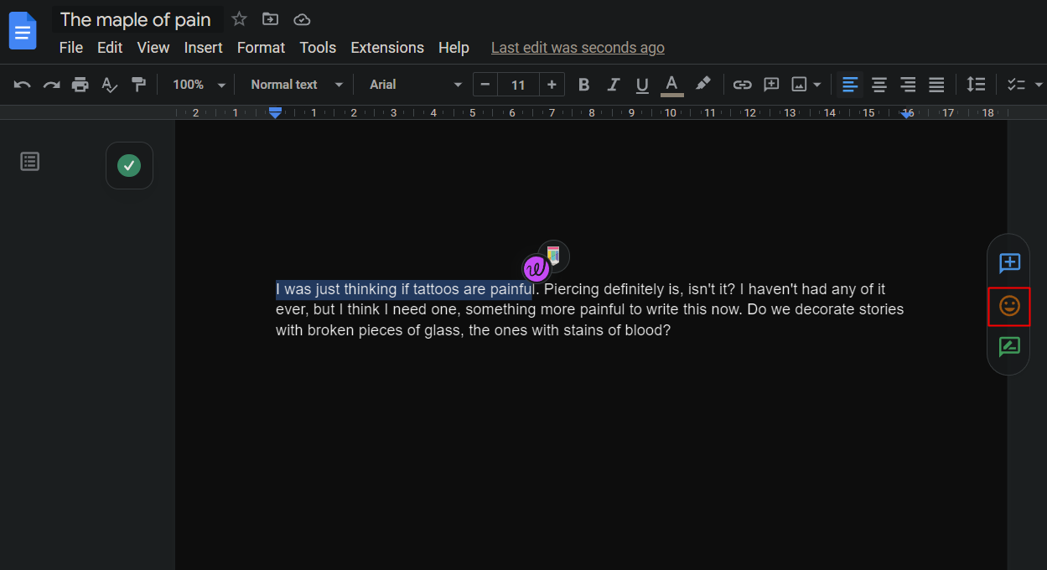Viewport: 1047px width, 570px height.
Task: Open the Google Docs home icon
Action: [x=23, y=31]
